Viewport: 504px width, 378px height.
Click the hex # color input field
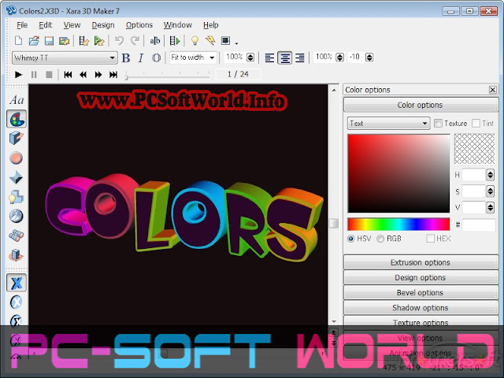point(479,225)
